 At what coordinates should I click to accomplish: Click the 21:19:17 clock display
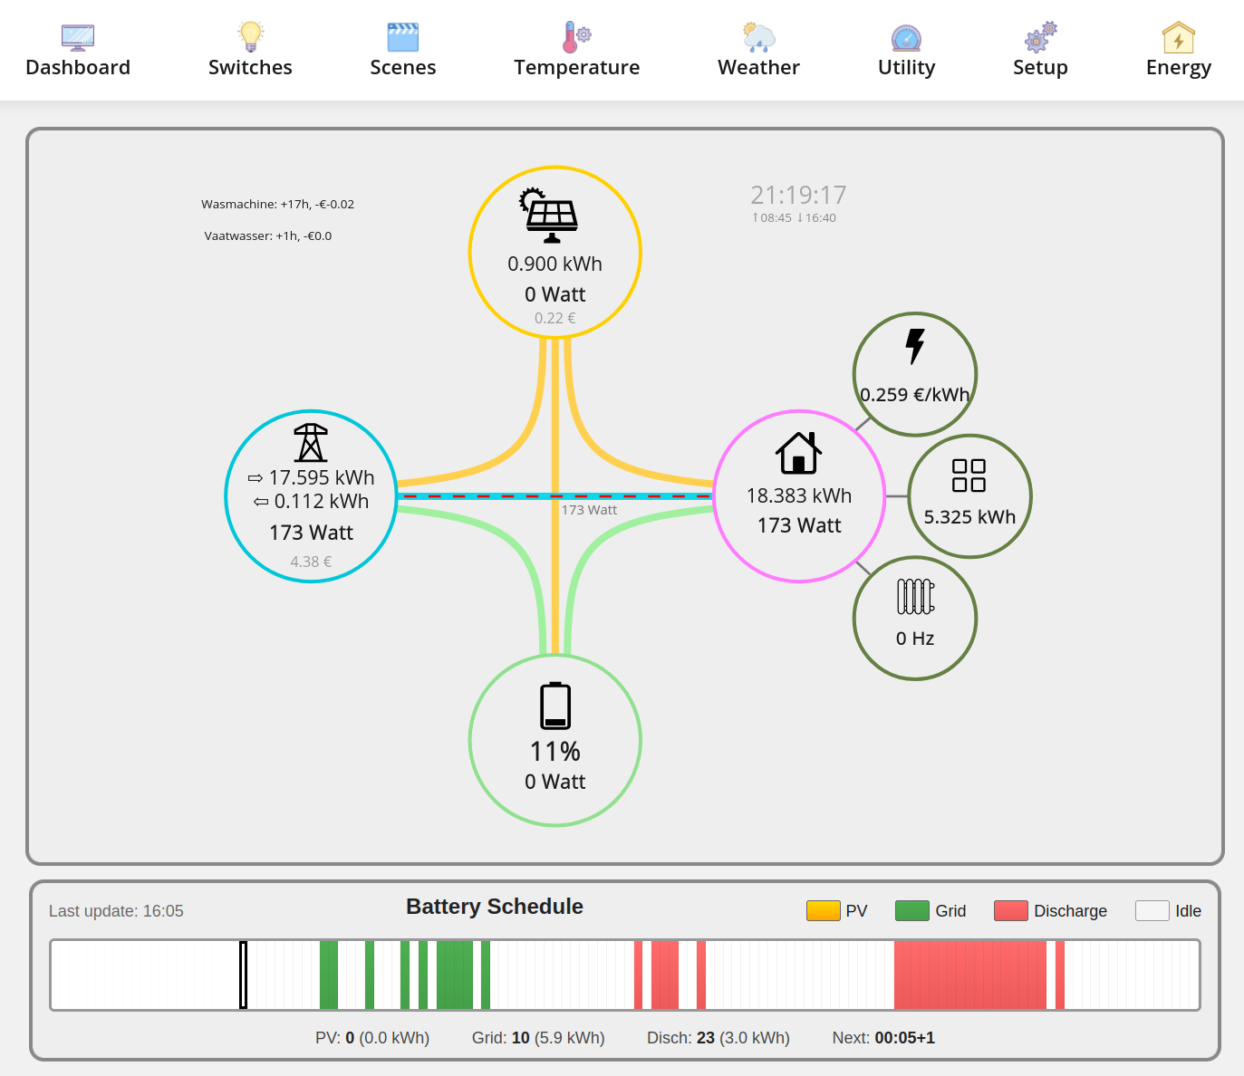(x=798, y=195)
